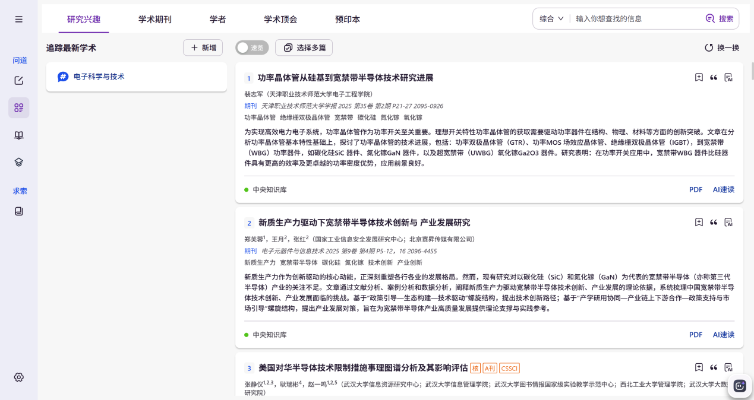The height and width of the screenshot is (400, 754).
Task: Open the floating chat assistant icon
Action: (740, 386)
